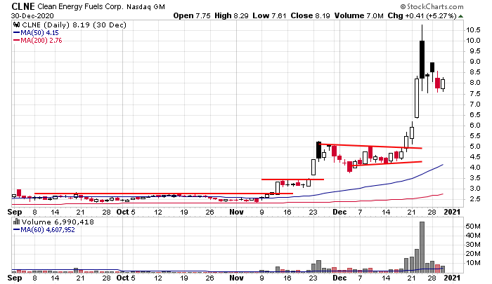This screenshot has height=284, width=492.
Task: Click the 6.0 price axis label
Action: tap(474, 126)
